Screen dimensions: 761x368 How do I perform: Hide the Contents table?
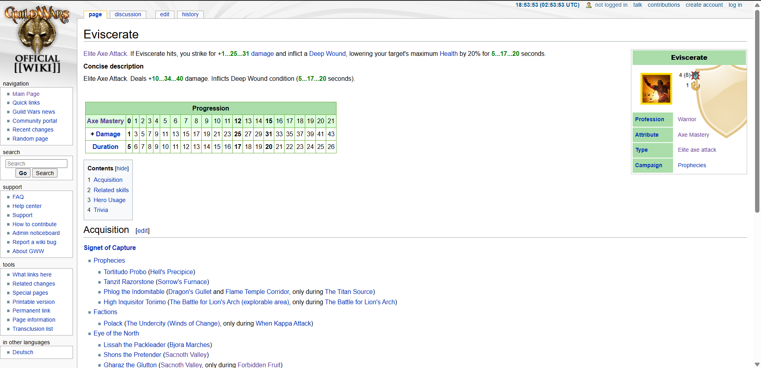click(122, 168)
